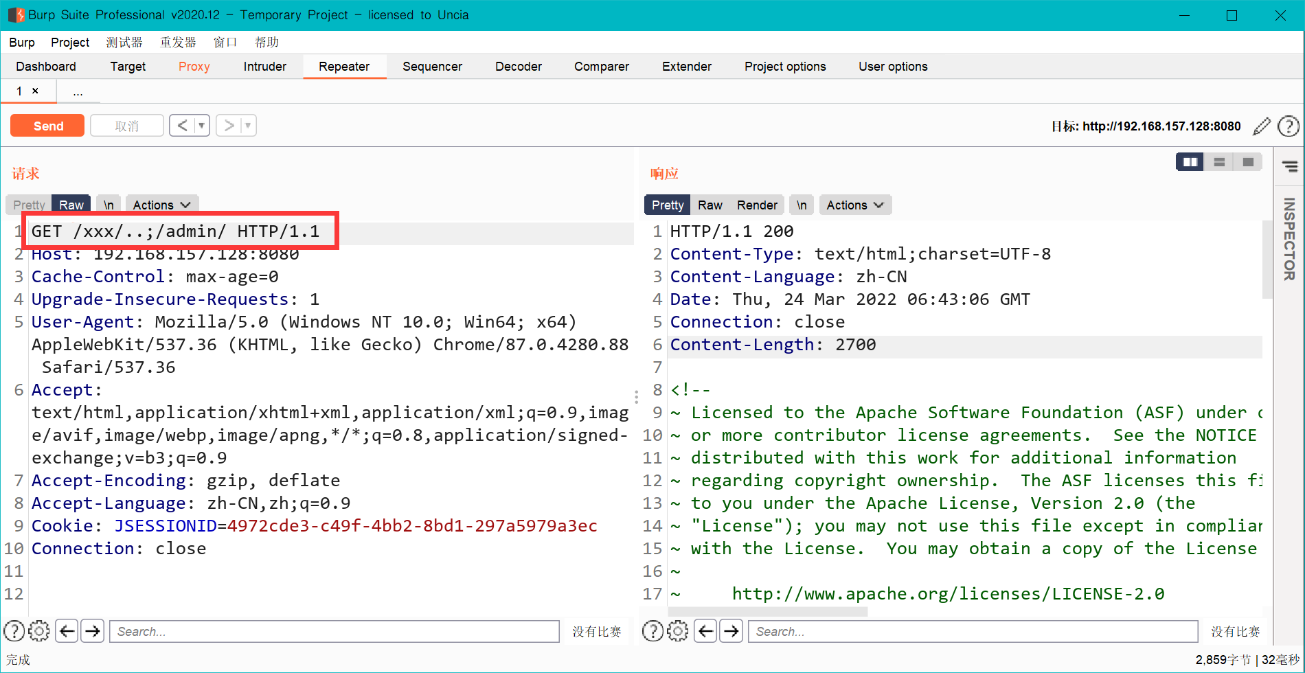Click the JSESSIONID cookie value
This screenshot has height=673, width=1305.
point(412,526)
